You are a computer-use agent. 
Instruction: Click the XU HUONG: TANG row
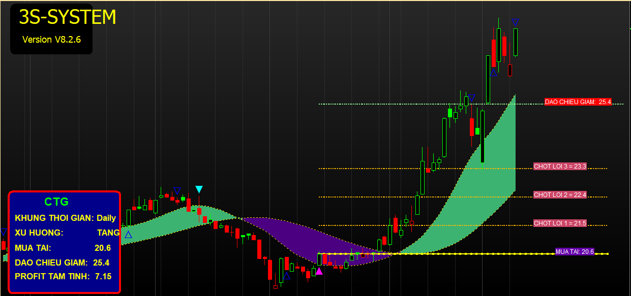click(x=67, y=233)
